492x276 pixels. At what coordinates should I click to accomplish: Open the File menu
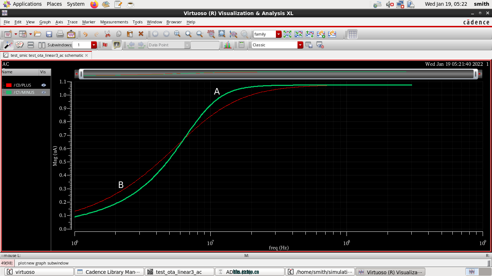pyautogui.click(x=6, y=22)
